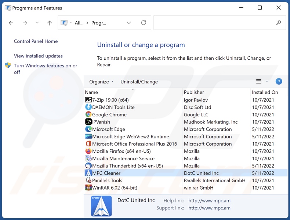Click the Windows features shield icon

tap(8, 65)
